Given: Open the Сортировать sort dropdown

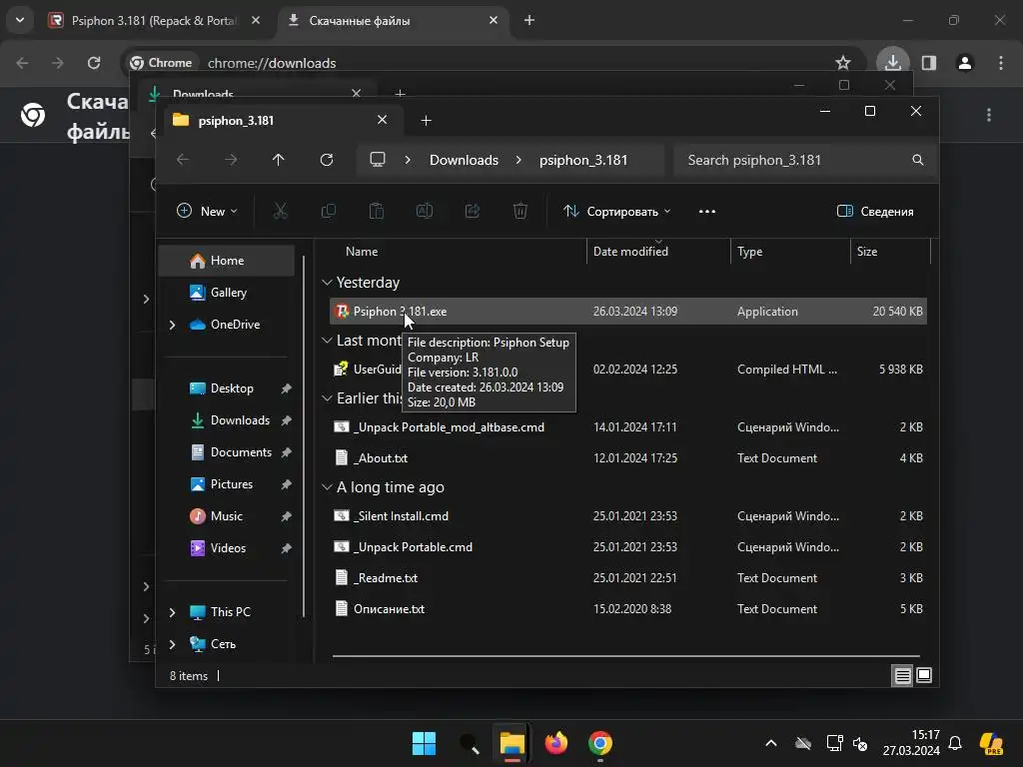Looking at the screenshot, I should click(x=617, y=212).
